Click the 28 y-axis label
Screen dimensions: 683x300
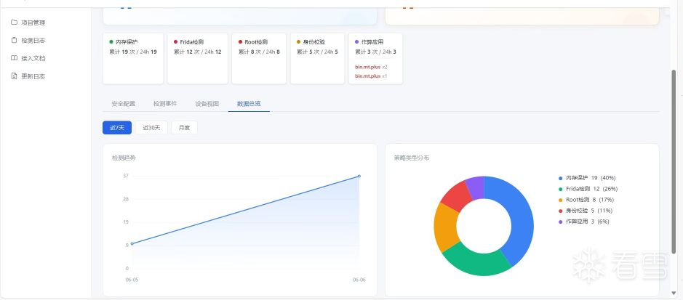tap(125, 199)
